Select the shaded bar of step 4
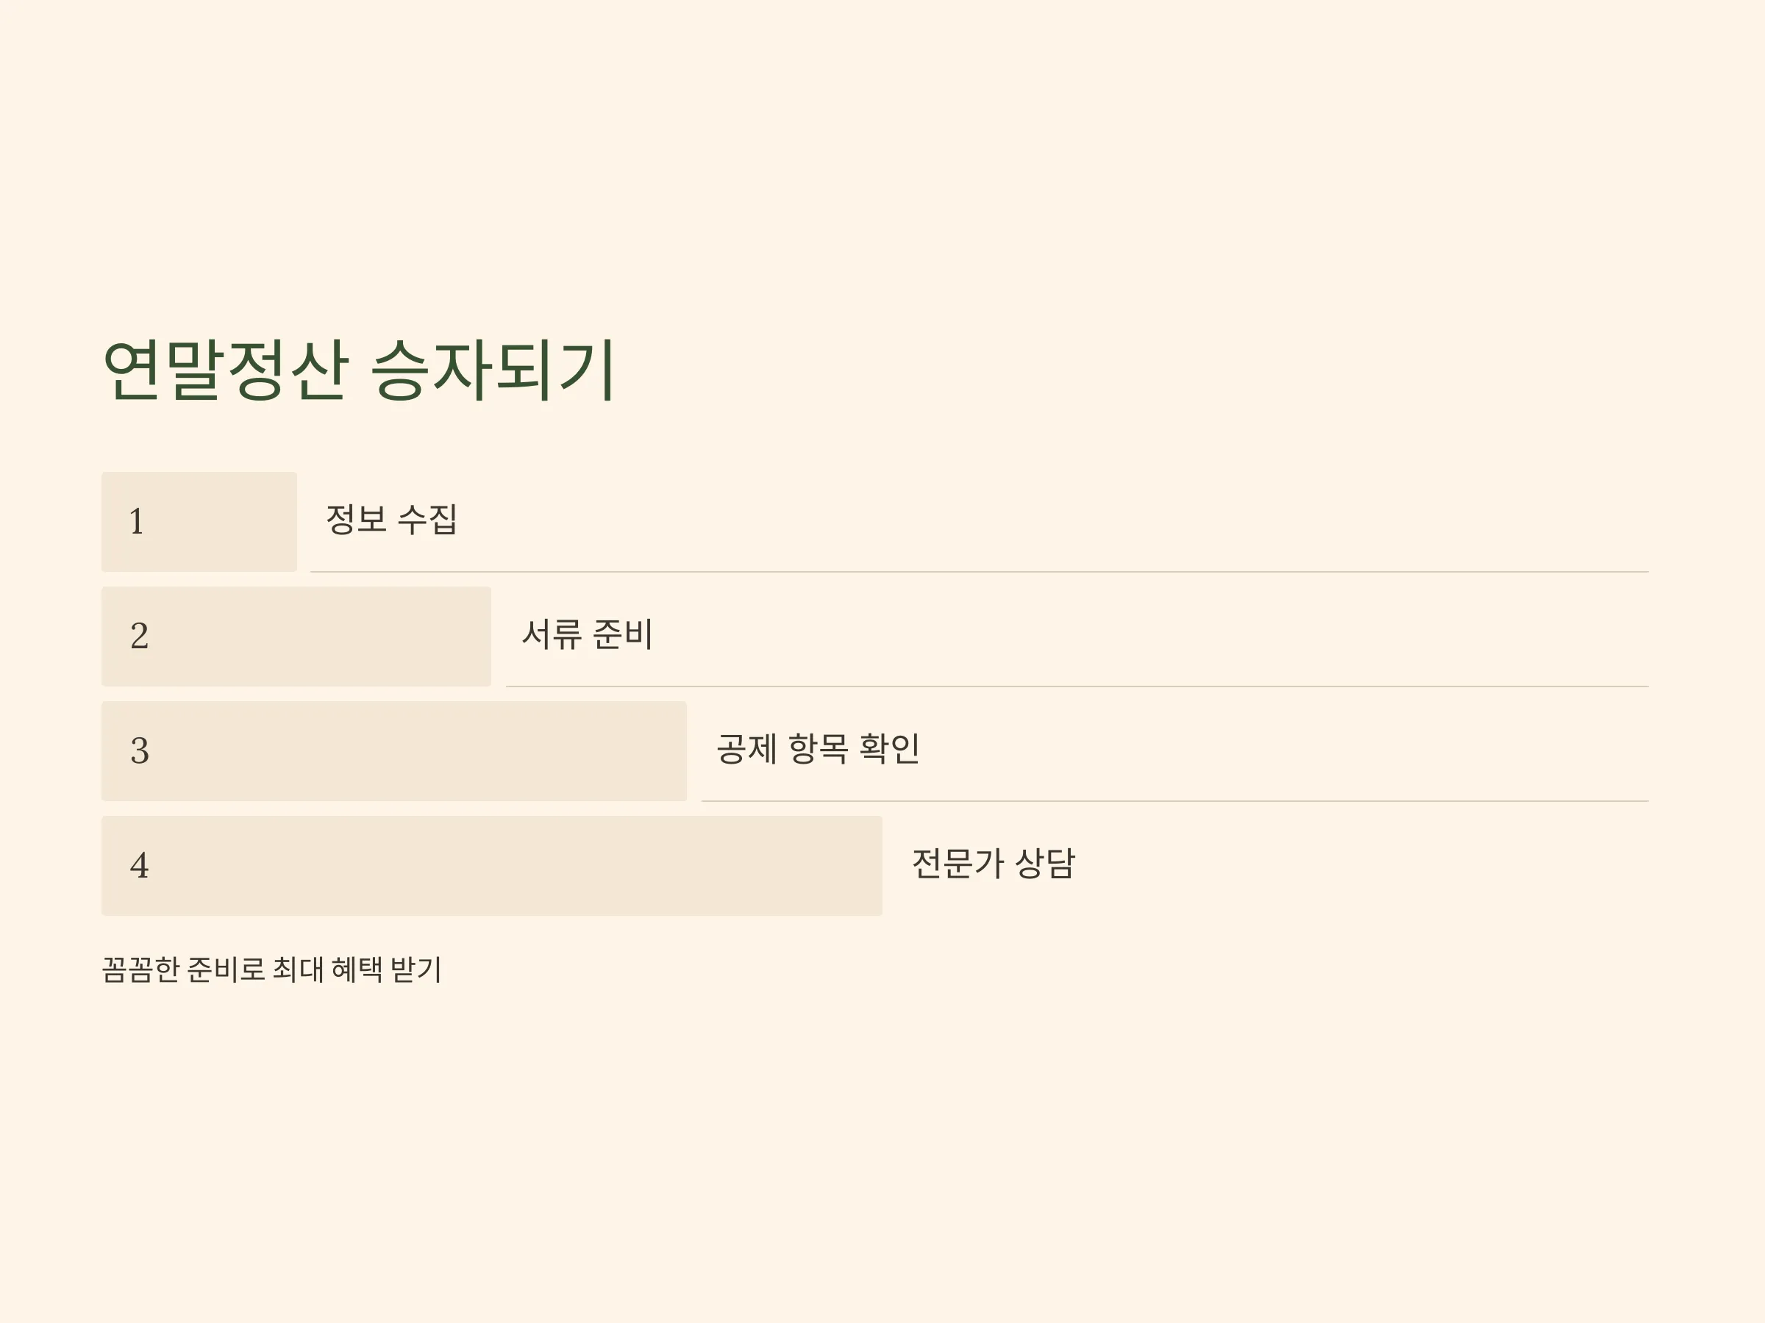The height and width of the screenshot is (1323, 1765). 491,866
